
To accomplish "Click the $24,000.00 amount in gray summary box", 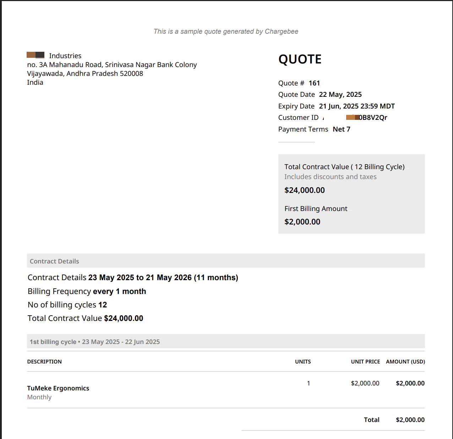I will click(304, 190).
